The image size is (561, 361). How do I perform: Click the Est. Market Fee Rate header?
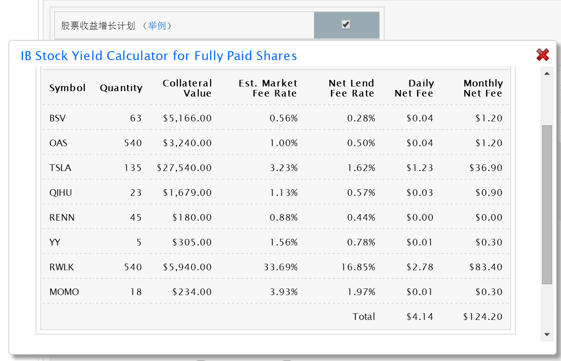point(268,88)
